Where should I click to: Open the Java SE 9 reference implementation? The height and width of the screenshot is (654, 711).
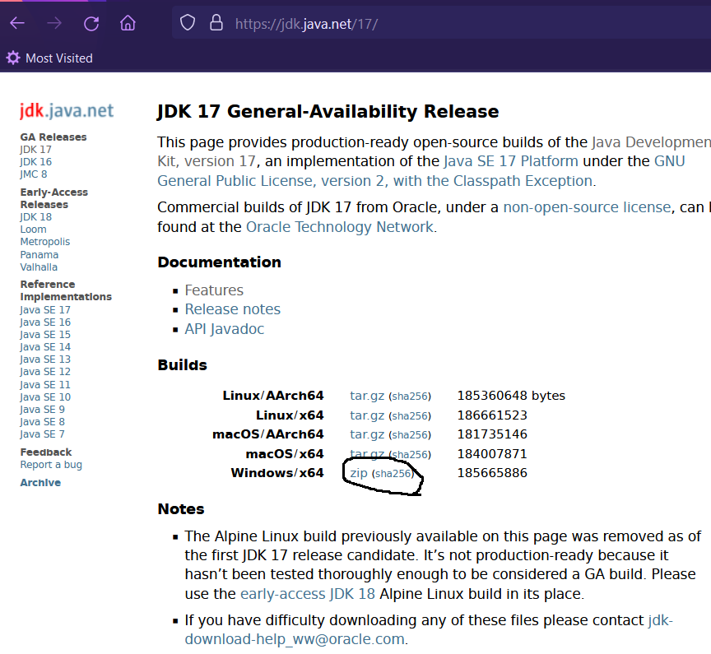[43, 409]
